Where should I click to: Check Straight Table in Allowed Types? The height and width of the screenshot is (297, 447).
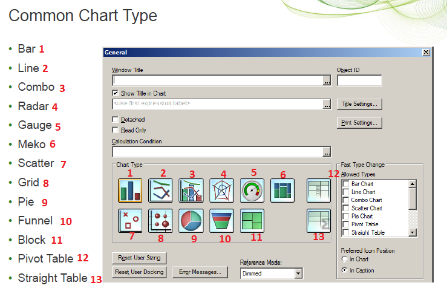coord(346,232)
